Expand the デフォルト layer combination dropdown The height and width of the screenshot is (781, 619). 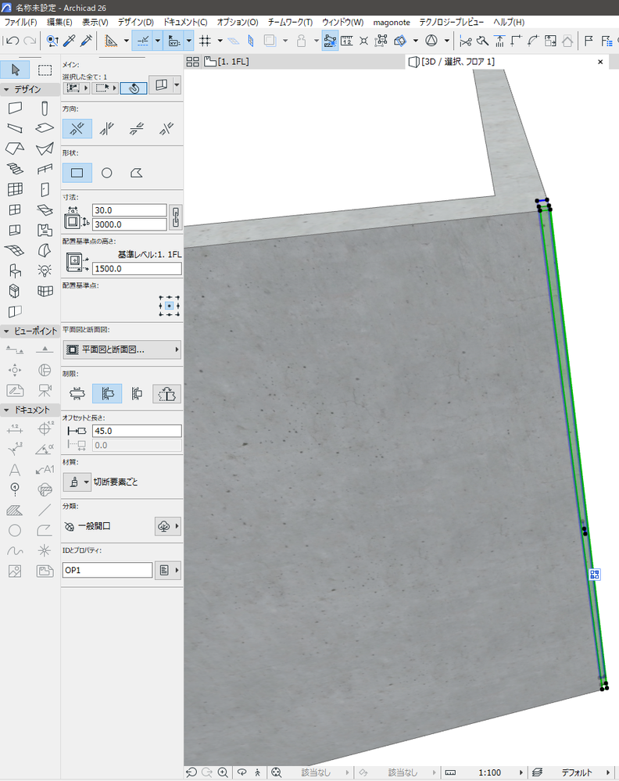[x=607, y=772]
